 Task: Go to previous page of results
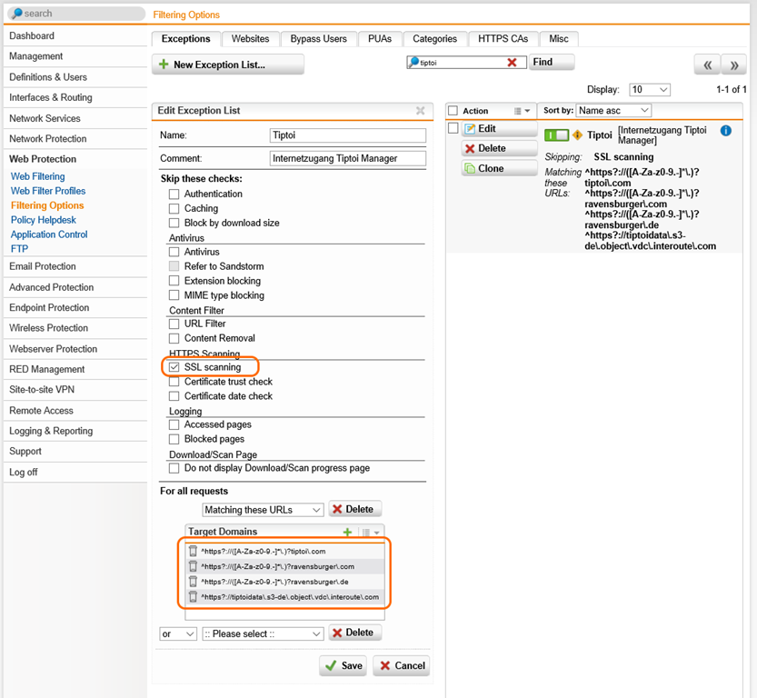point(707,65)
